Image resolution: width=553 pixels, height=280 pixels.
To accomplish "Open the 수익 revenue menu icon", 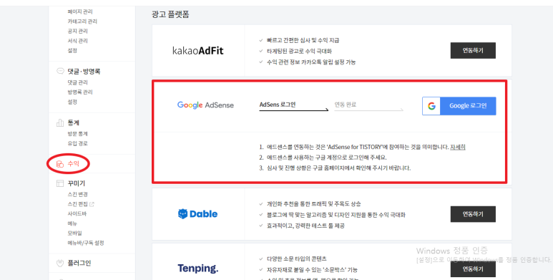I will point(60,164).
